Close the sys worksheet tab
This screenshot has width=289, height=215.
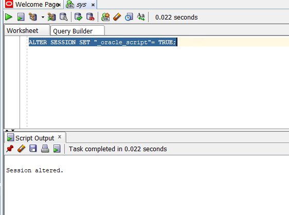(x=93, y=5)
